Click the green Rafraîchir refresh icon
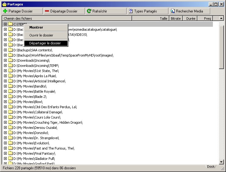Image resolution: width=226 pixels, height=172 pixels. tap(89, 11)
